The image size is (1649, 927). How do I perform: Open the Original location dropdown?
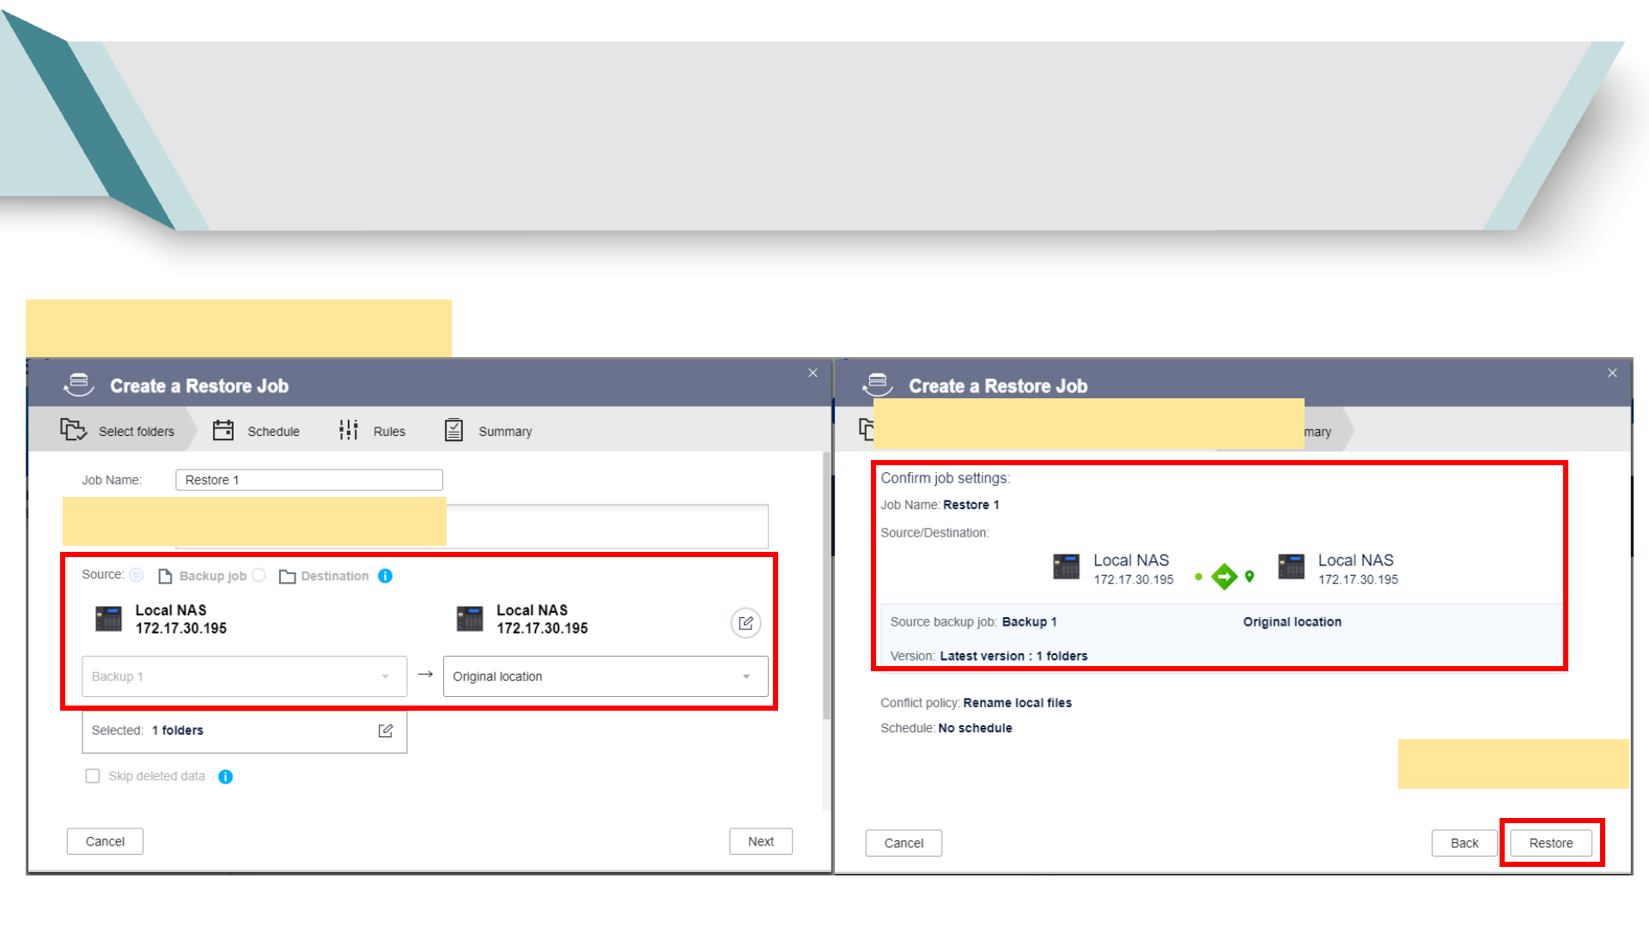[x=605, y=676]
